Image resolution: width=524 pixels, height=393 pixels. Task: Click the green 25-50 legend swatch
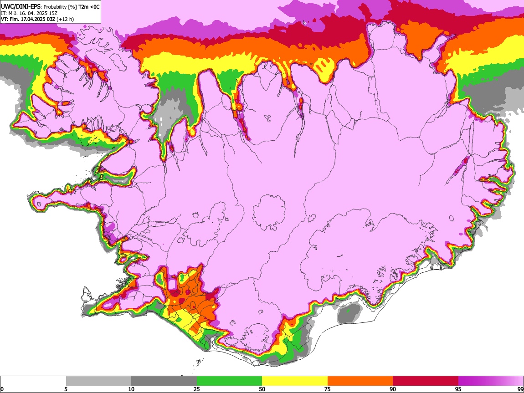tap(229, 381)
